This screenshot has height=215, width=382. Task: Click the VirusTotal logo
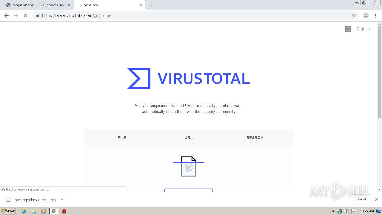point(188,79)
